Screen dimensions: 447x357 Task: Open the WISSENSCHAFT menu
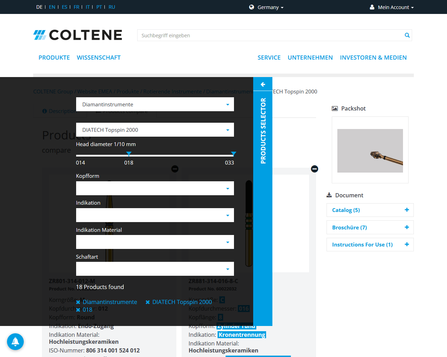(x=99, y=58)
